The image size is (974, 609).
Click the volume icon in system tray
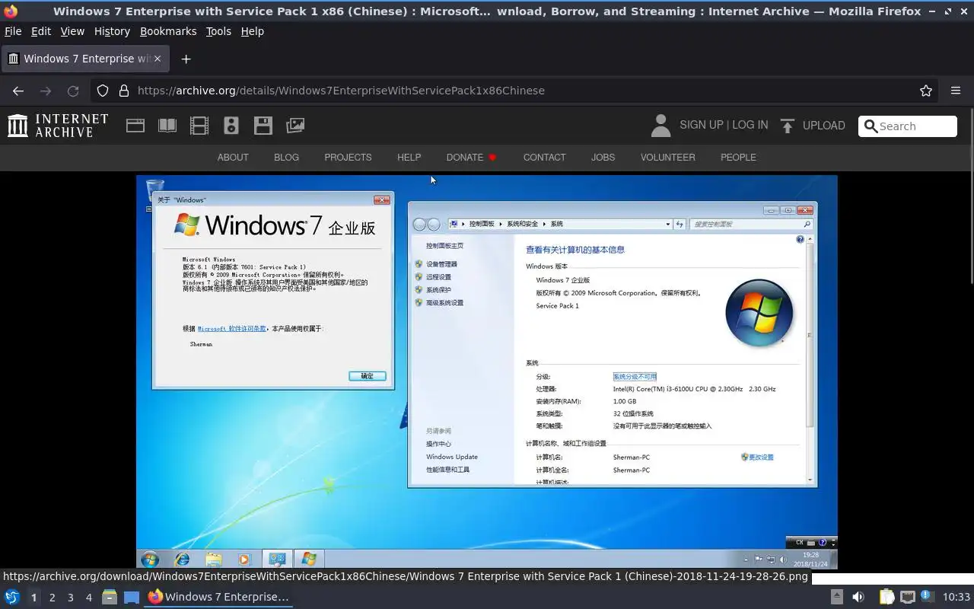click(x=858, y=597)
